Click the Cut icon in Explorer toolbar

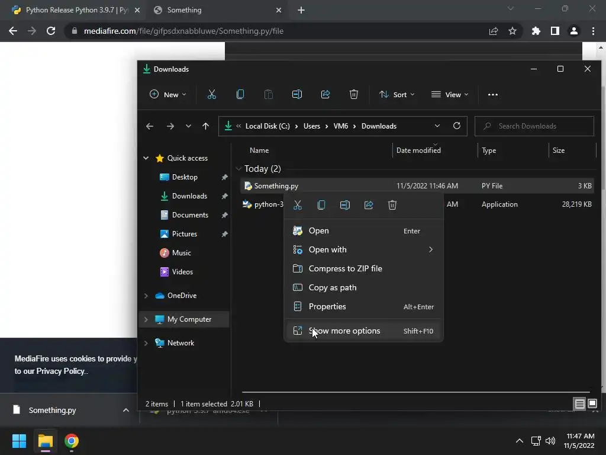(x=211, y=94)
